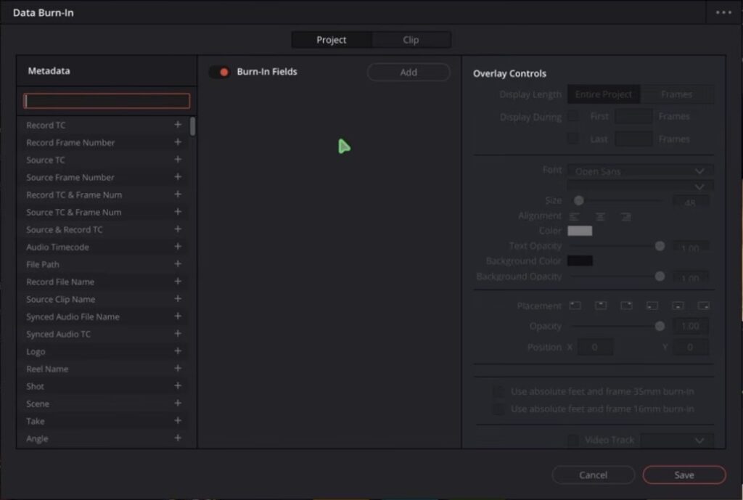
Task: Toggle the Burn-In Fields switch
Action: pos(220,72)
